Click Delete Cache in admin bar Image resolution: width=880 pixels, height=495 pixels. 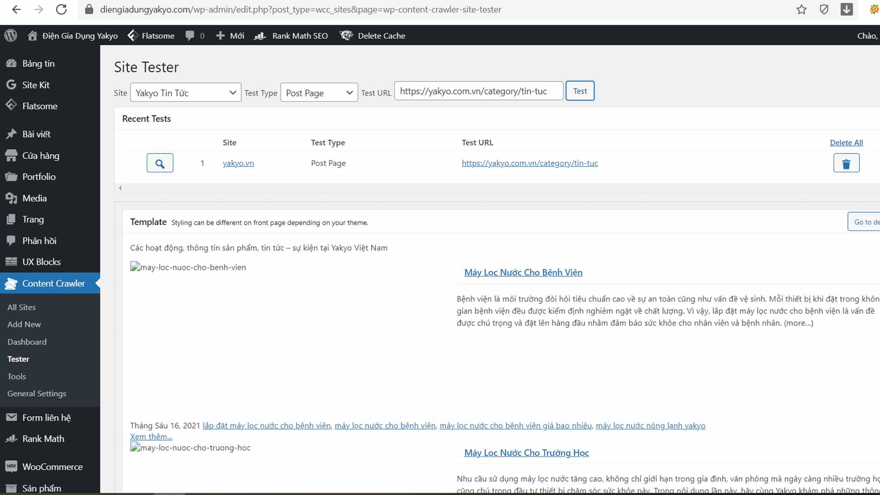(373, 36)
